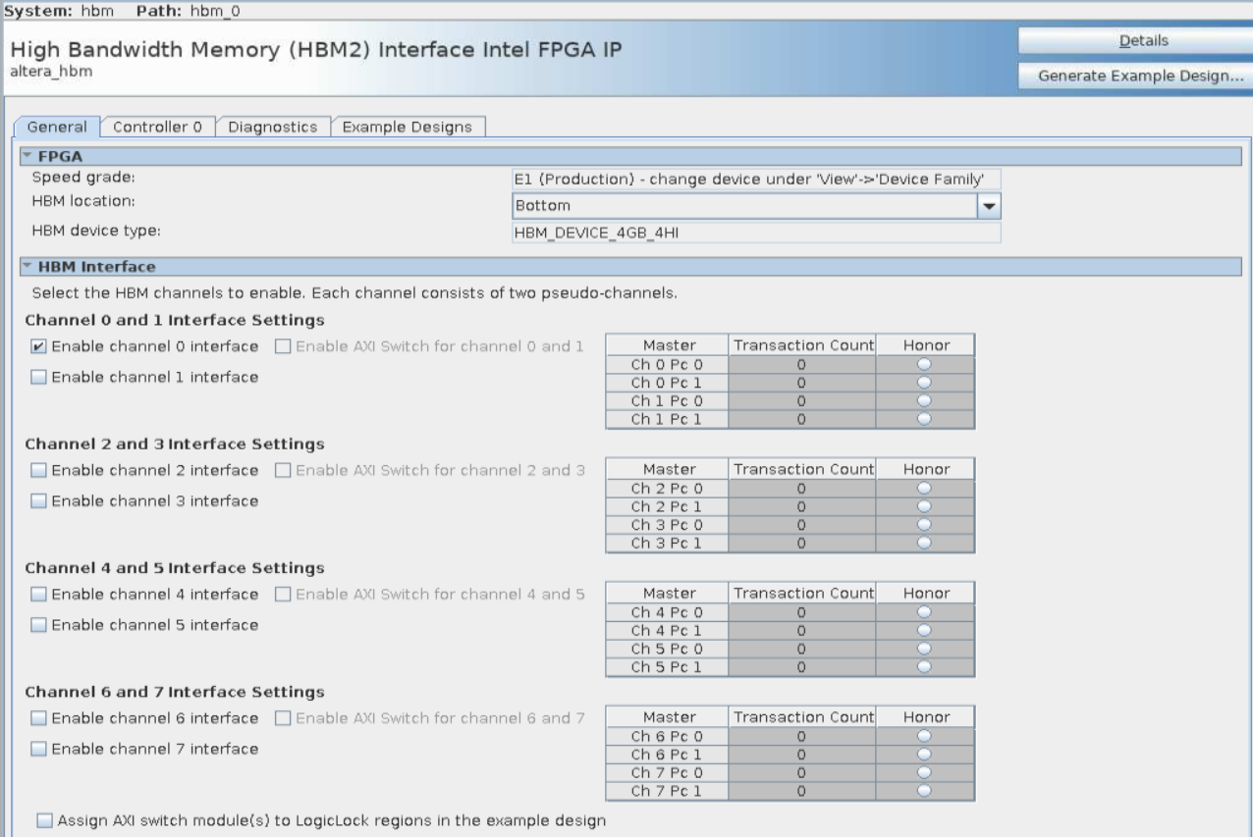The image size is (1253, 837).
Task: Select Honor radio for Ch 2 Pc 1
Action: [925, 506]
